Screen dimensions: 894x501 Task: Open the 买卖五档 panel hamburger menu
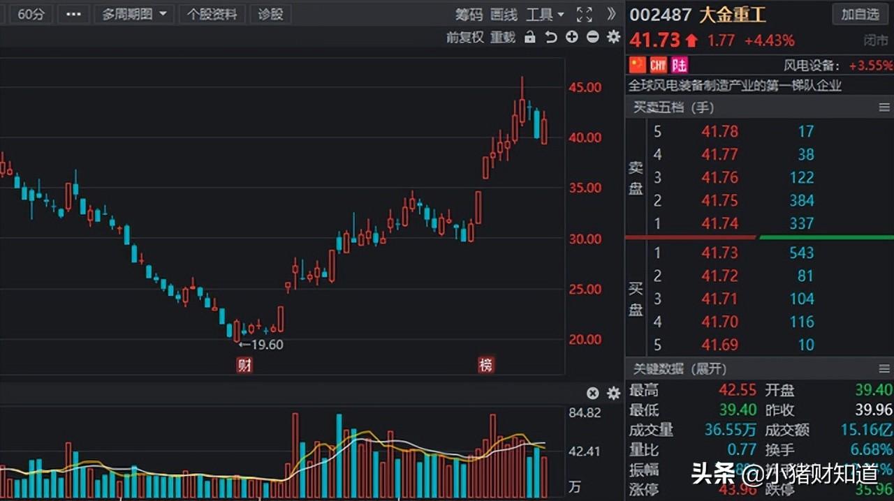885,107
